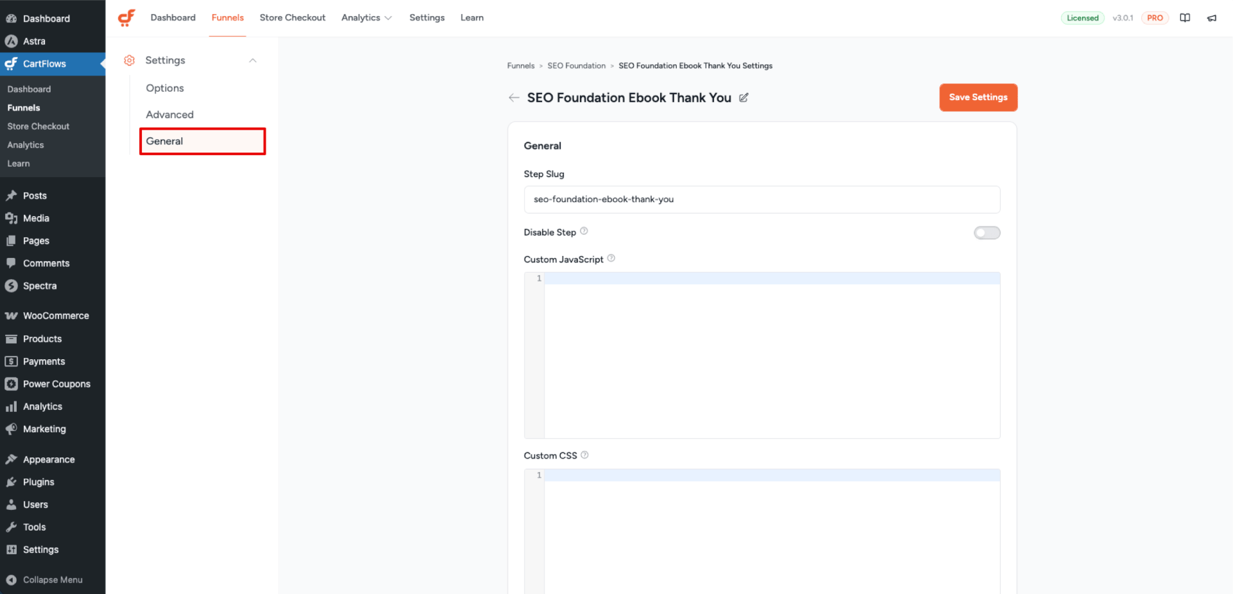Open Posts in the WordPress menu
This screenshot has height=594, width=1233.
[x=53, y=196]
